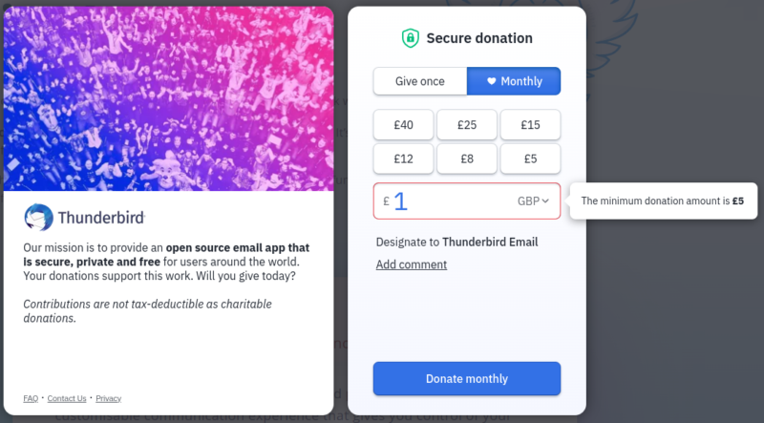Select the Give once option
This screenshot has width=764, height=423.
coord(420,82)
